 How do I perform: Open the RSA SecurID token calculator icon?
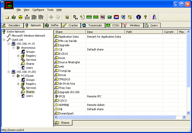tap(116, 17)
